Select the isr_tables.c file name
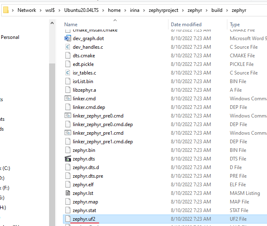Image resolution: width=267 pixels, height=226 pixels. 84,73
